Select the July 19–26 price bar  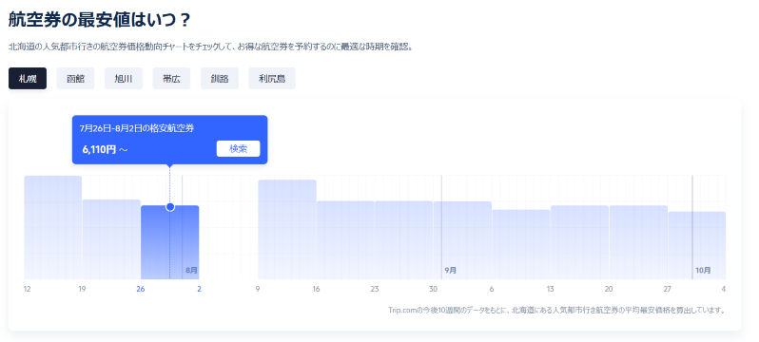[x=111, y=239]
